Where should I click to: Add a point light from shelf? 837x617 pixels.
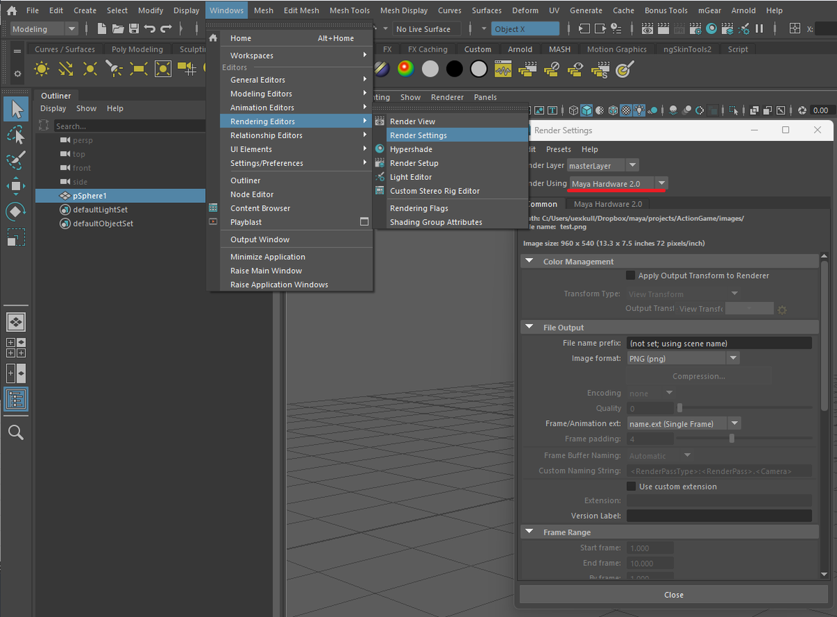click(x=90, y=68)
